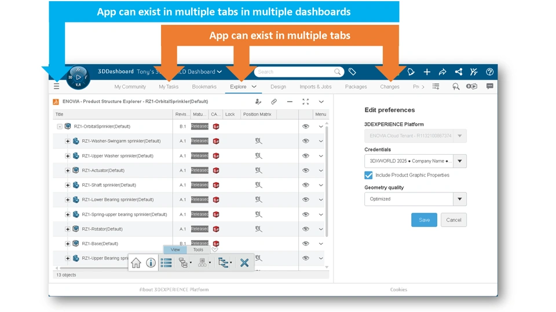Toggle visibility eye for RZ1-Washer-Swingarm sprinkler

[306, 141]
